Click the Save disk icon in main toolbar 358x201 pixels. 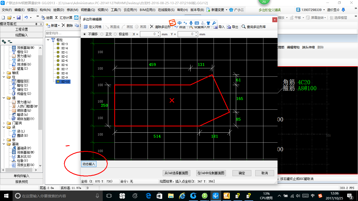pyautogui.click(x=19, y=18)
